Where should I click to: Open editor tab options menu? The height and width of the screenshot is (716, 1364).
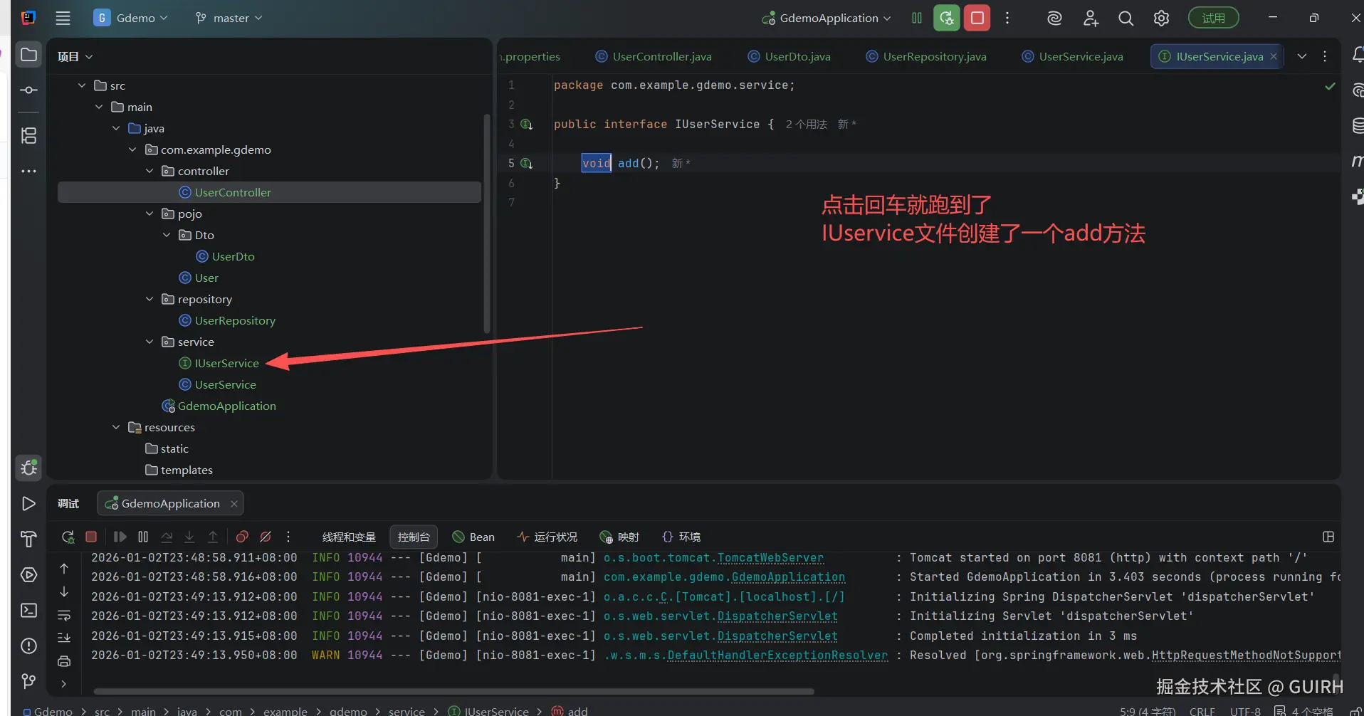[1325, 56]
